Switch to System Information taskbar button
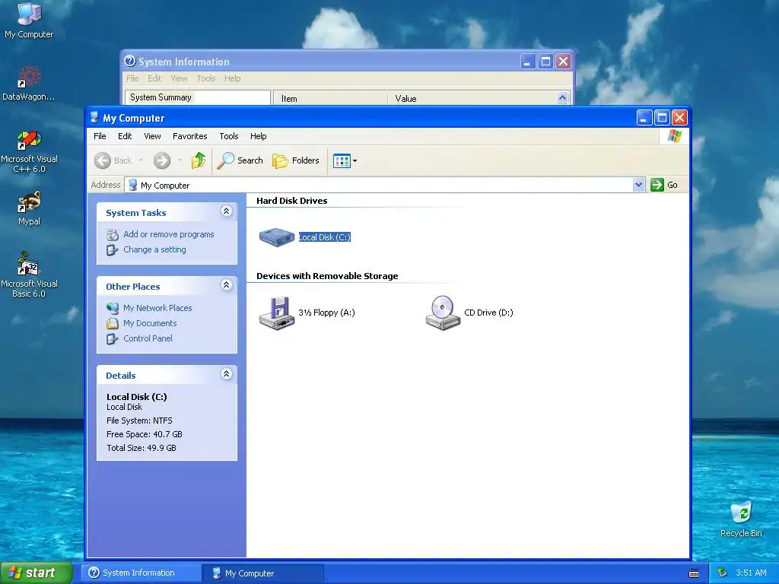The height and width of the screenshot is (584, 779). click(142, 573)
